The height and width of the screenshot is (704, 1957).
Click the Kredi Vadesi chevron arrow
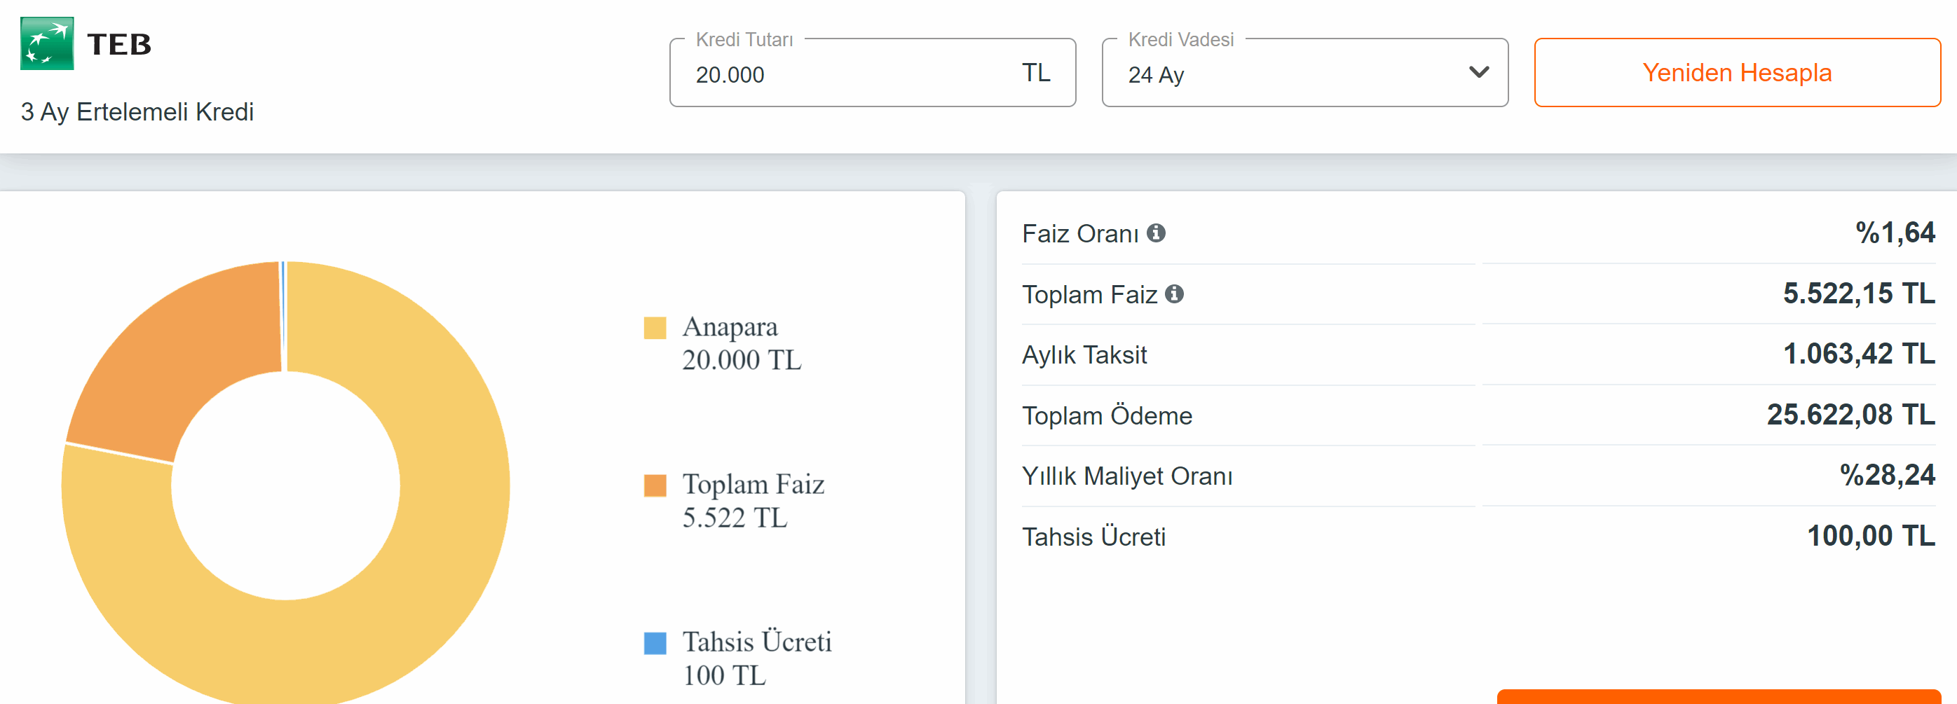[x=1478, y=72]
